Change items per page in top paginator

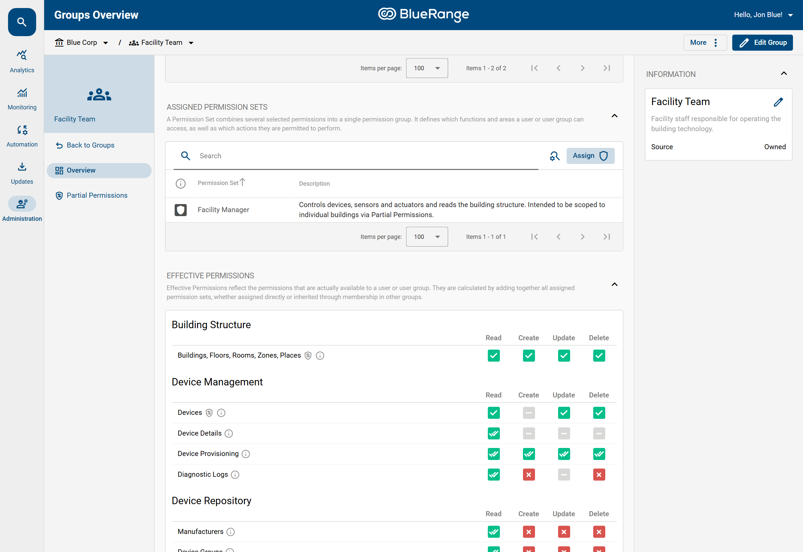pyautogui.click(x=427, y=68)
